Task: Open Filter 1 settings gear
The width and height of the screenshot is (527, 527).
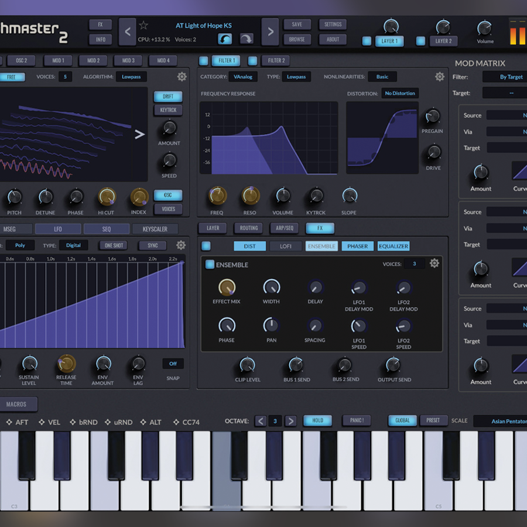Action: (x=440, y=77)
